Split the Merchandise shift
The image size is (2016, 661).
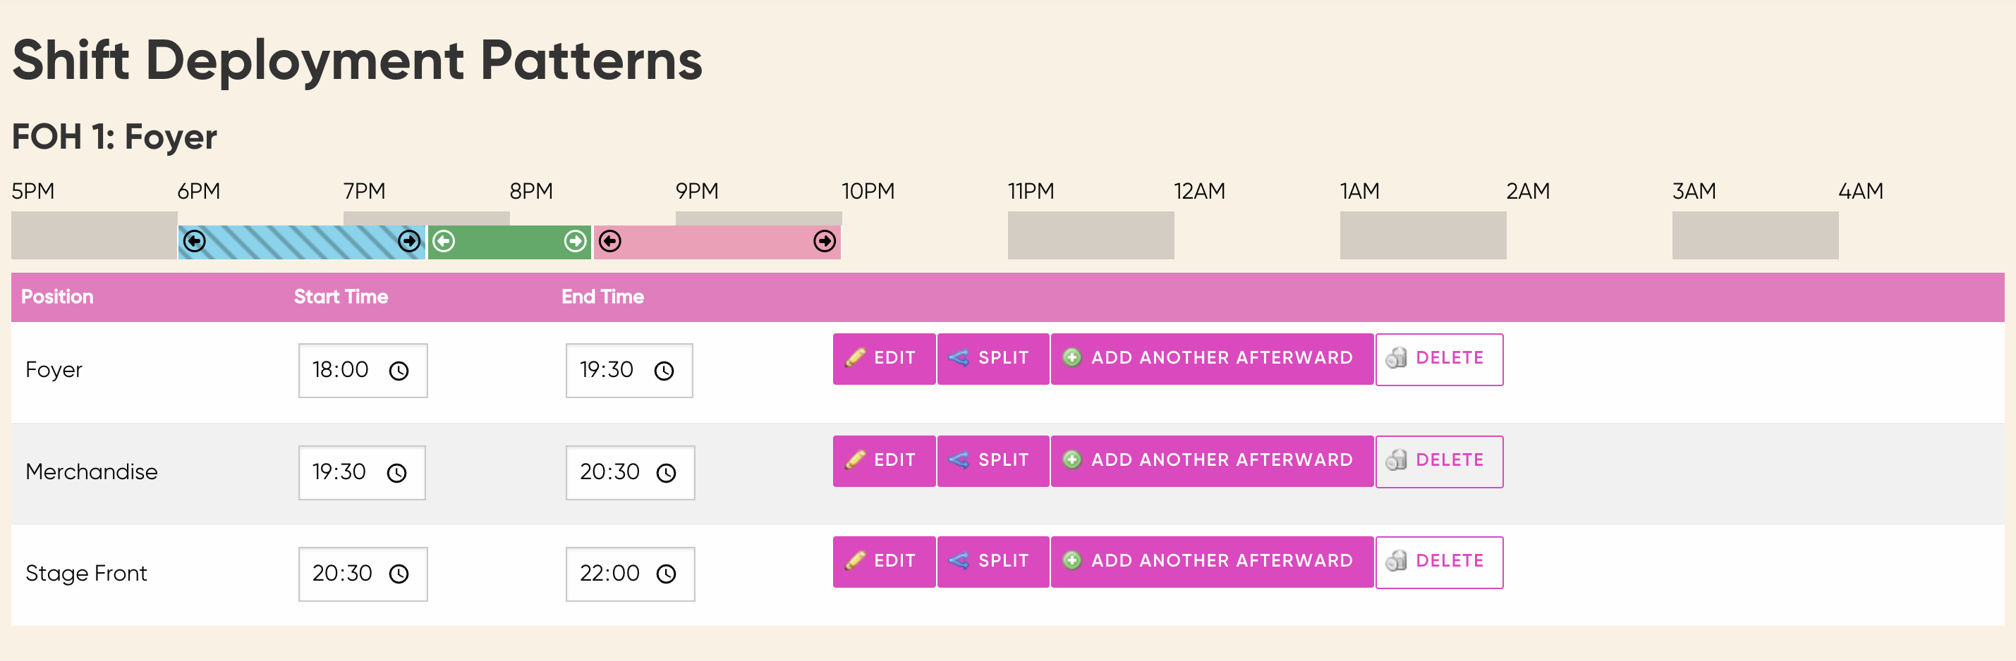(992, 461)
